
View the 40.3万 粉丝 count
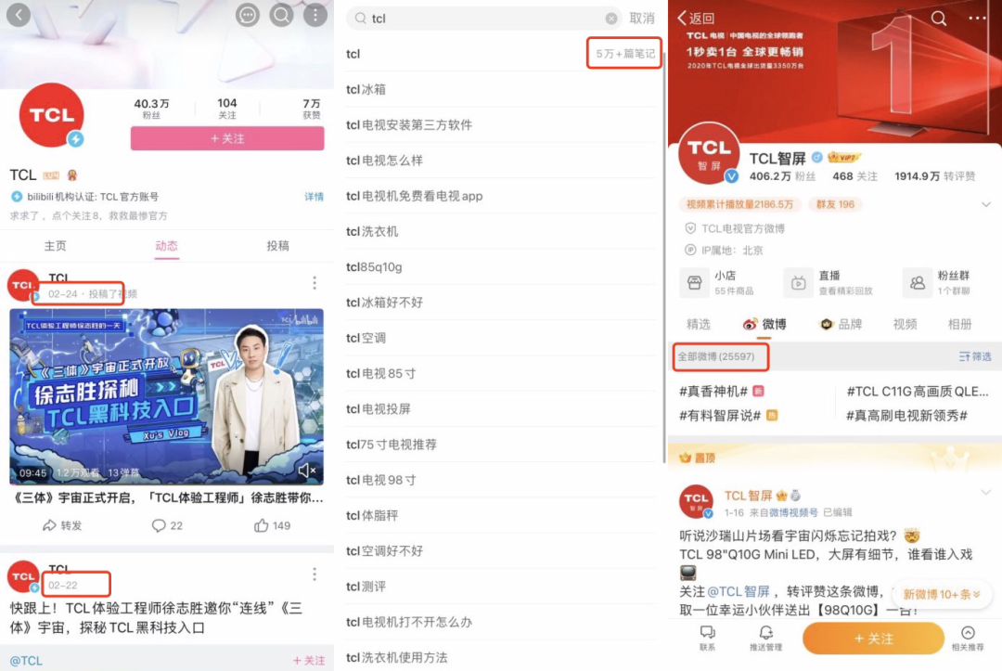tap(151, 109)
